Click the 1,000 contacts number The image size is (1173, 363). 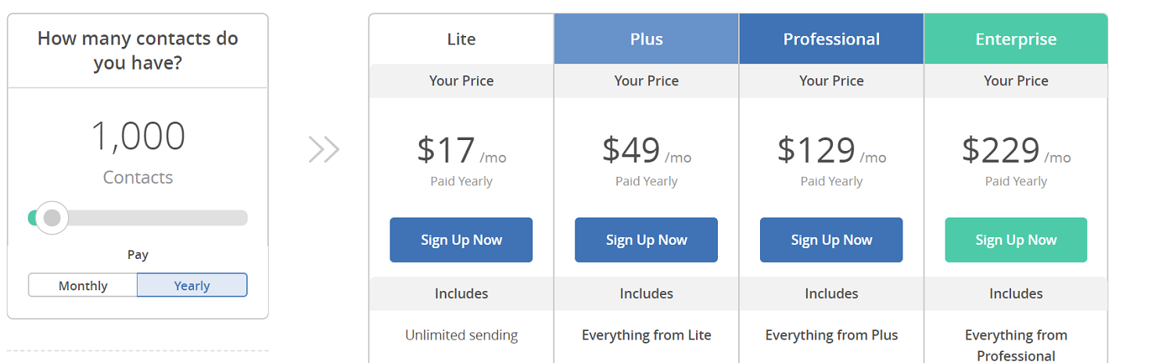pyautogui.click(x=138, y=136)
